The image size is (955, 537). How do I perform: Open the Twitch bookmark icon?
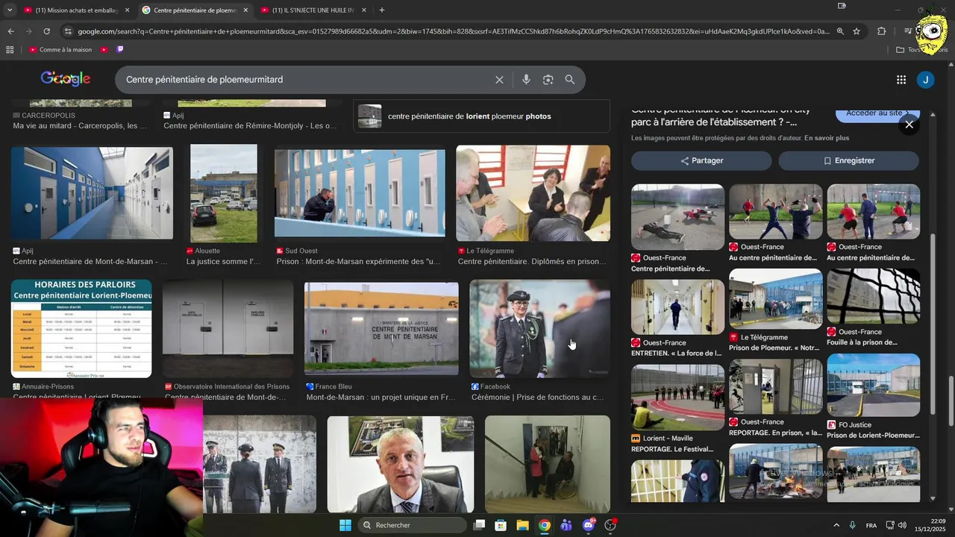click(120, 49)
